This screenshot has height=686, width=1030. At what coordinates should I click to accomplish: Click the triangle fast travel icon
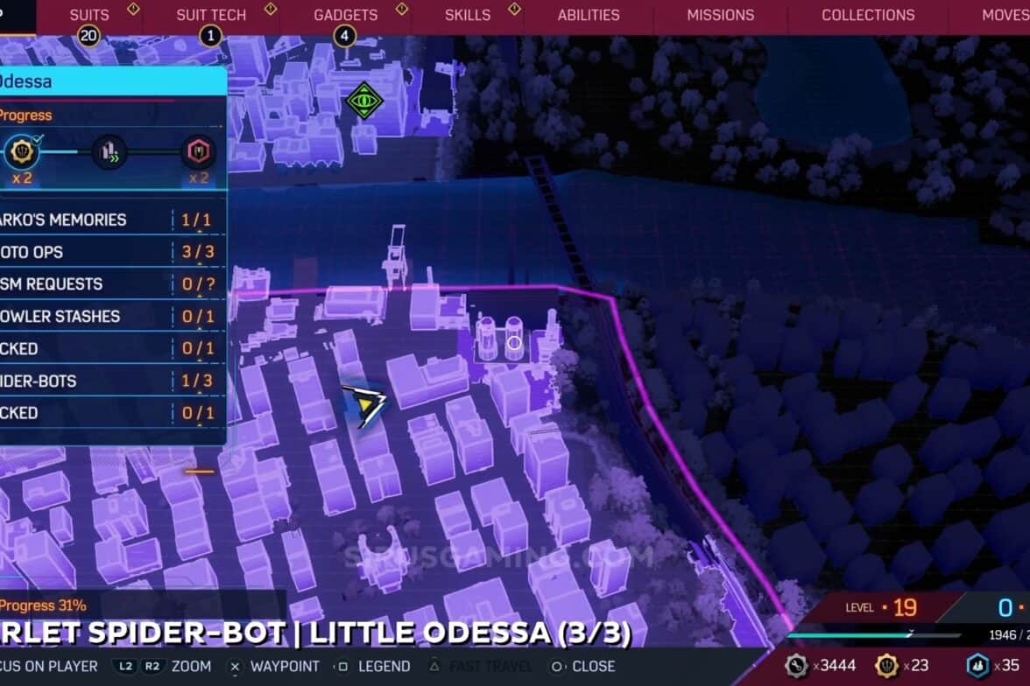pyautogui.click(x=434, y=666)
